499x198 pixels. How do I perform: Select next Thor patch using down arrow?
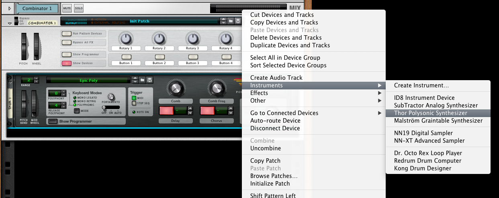[135, 82]
